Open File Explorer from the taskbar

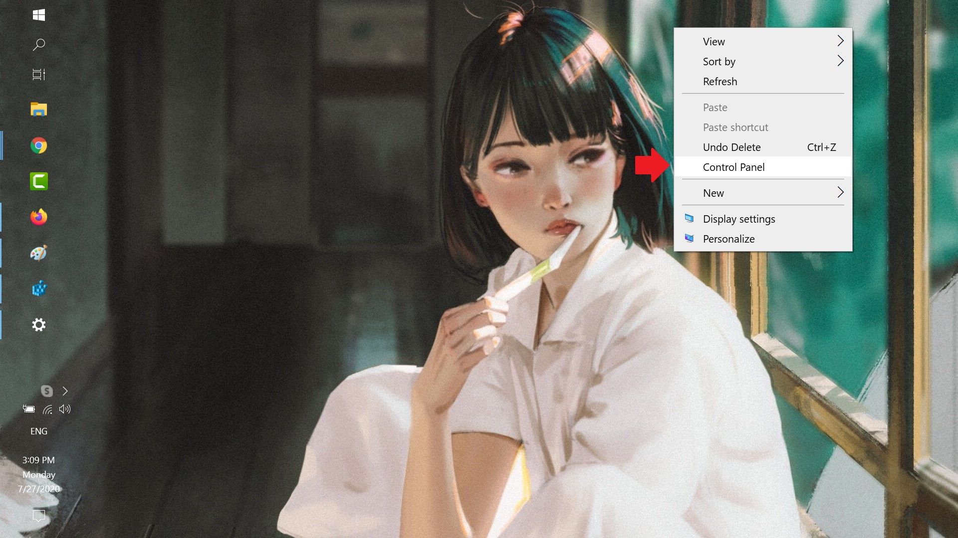tap(39, 110)
